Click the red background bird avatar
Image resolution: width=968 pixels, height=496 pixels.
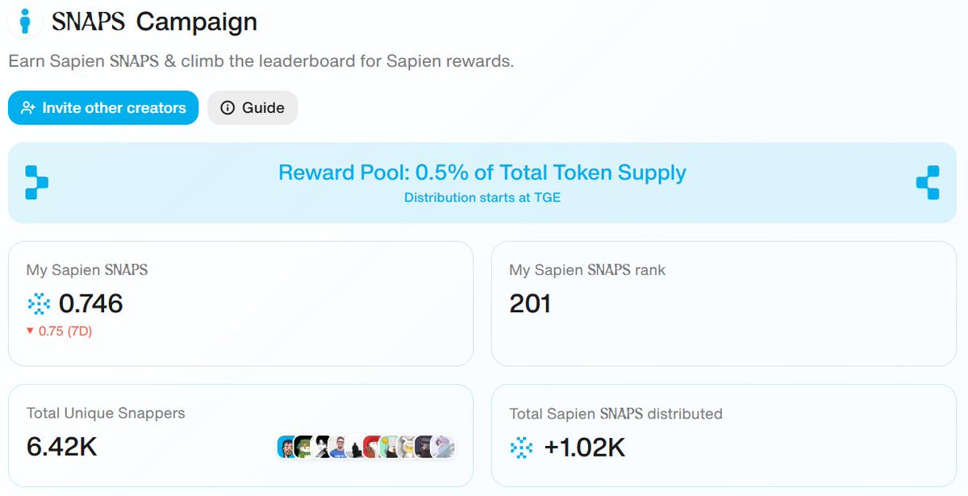click(373, 447)
